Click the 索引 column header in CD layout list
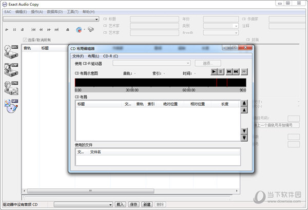This screenshot has width=308, height=210. pos(151,104)
